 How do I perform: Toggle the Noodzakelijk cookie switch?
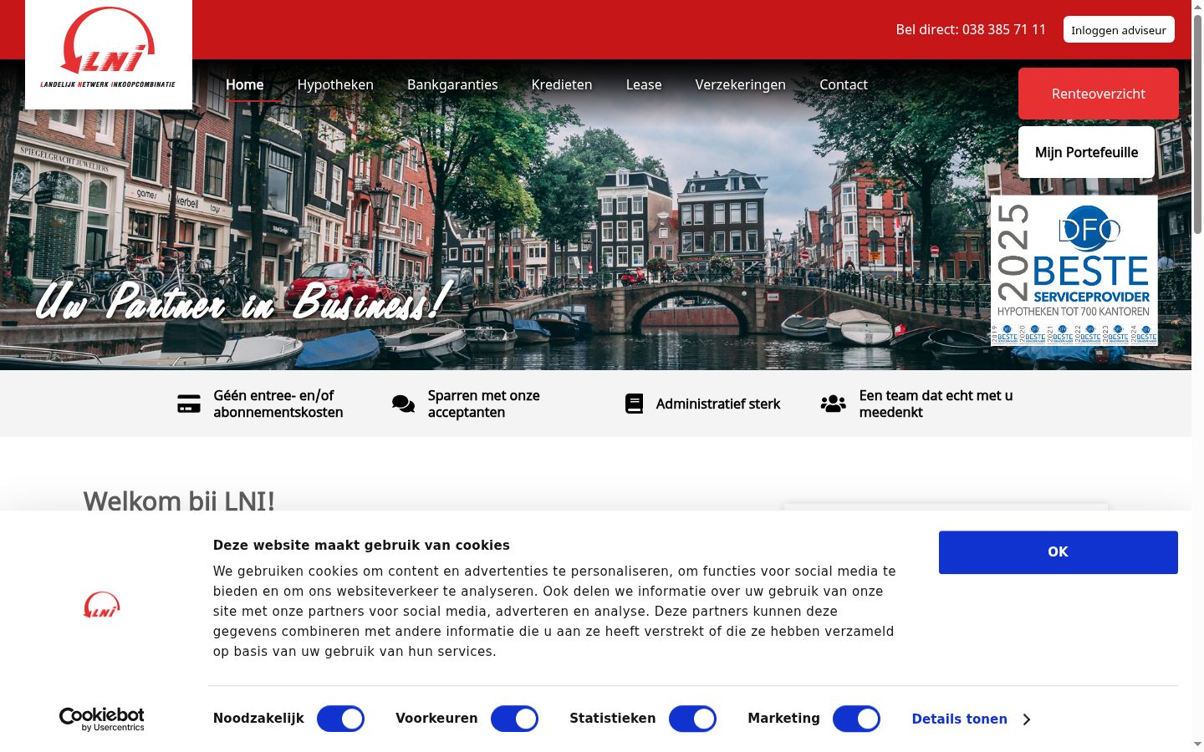340,719
